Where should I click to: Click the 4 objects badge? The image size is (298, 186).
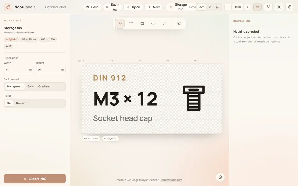pos(111,139)
